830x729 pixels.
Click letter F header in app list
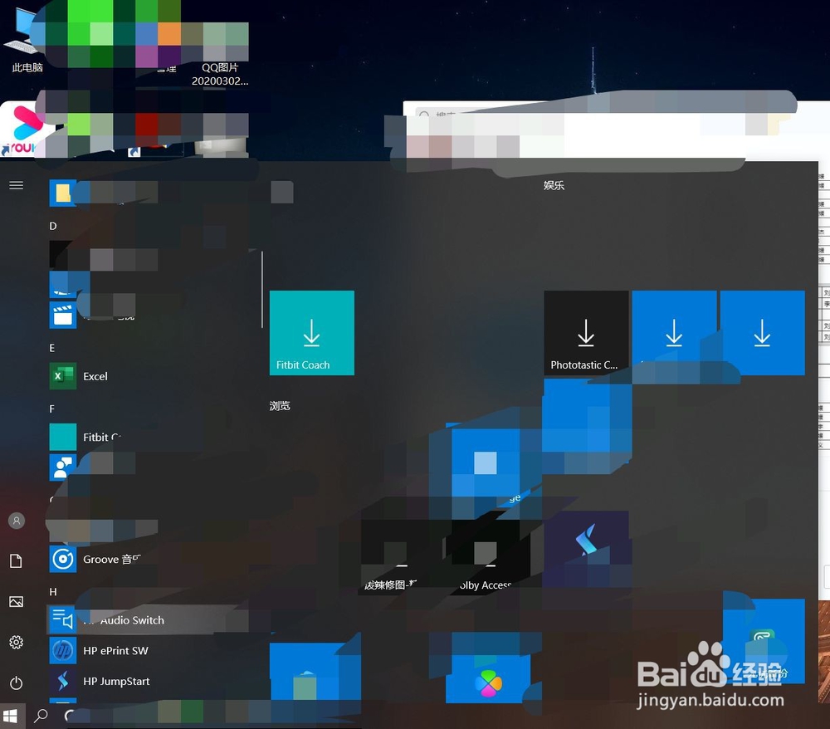pos(51,409)
